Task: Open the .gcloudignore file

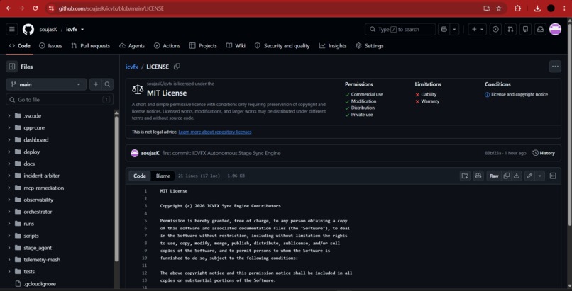Action: pyautogui.click(x=40, y=284)
